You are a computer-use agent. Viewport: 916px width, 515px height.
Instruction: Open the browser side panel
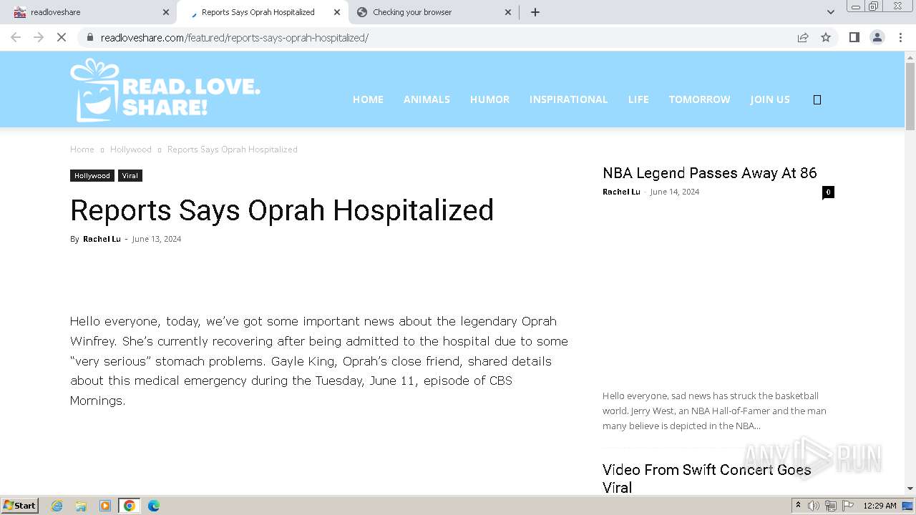tap(854, 37)
